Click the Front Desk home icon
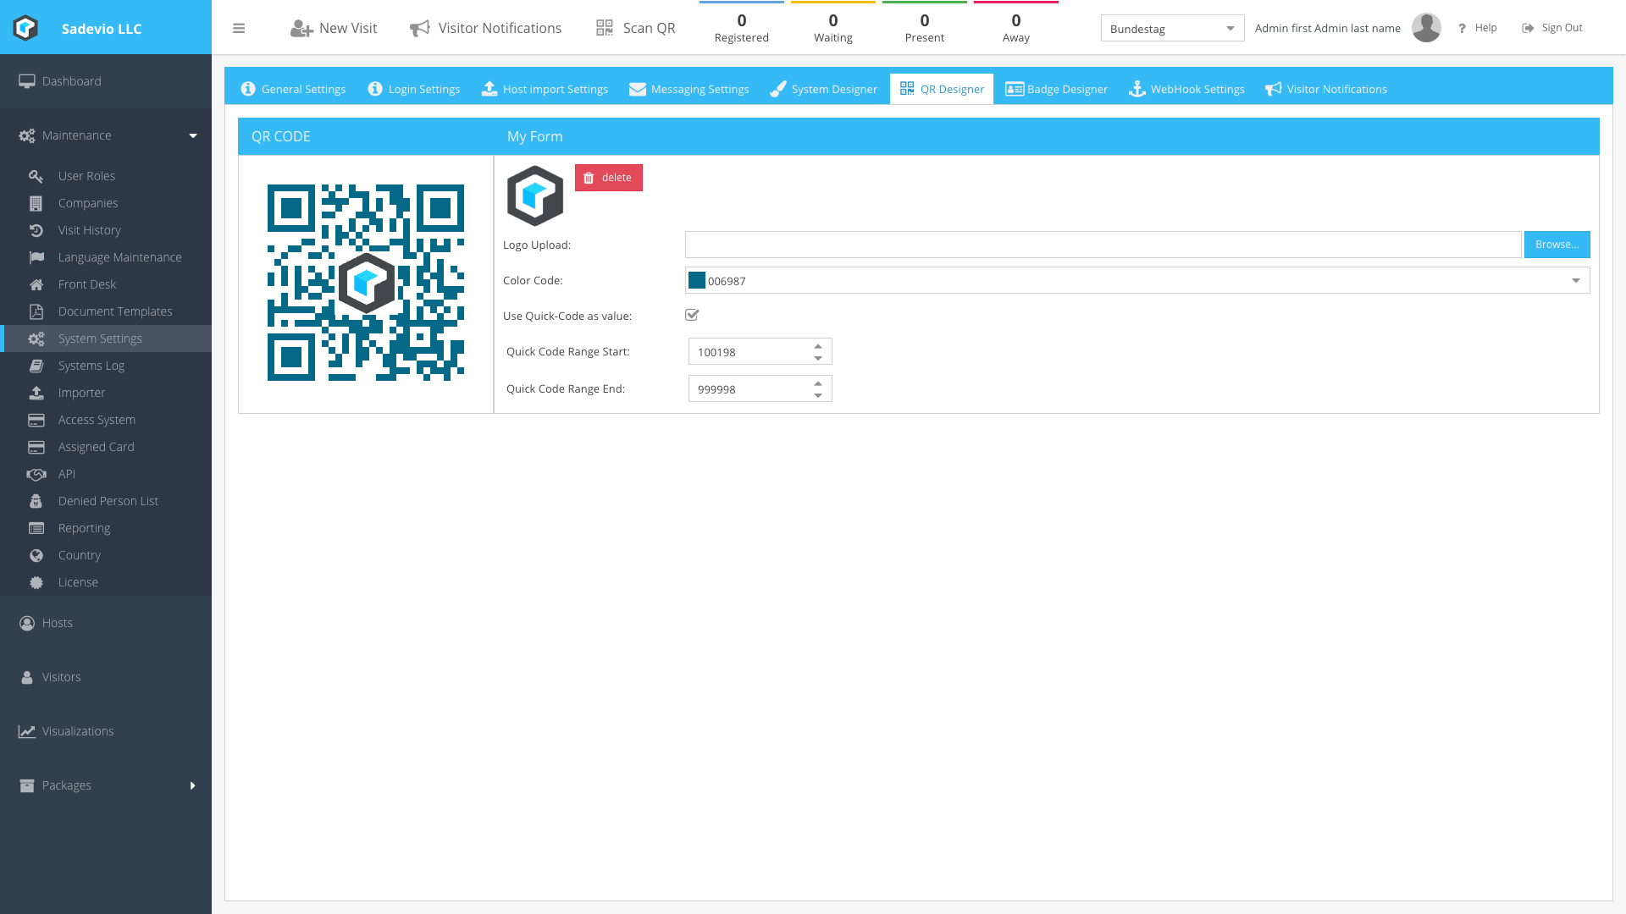Screen dimensions: 1626x914 coord(36,284)
